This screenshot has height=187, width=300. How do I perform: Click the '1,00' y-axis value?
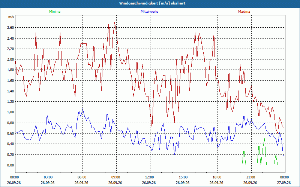click(10, 112)
